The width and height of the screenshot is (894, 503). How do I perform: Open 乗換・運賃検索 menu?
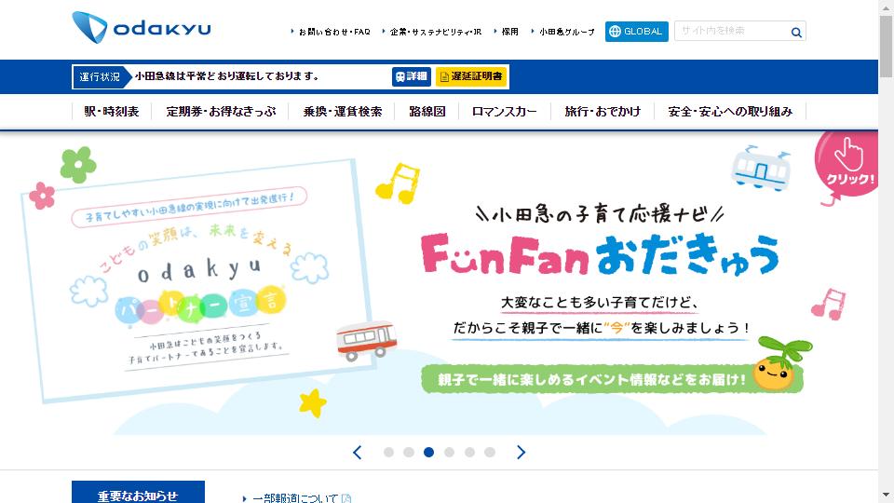(342, 112)
